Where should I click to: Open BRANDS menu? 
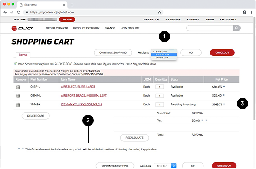coord(110,28)
